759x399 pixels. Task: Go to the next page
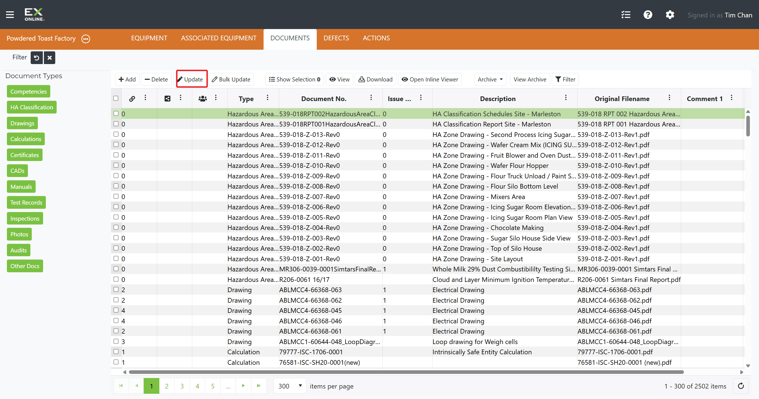(243, 386)
